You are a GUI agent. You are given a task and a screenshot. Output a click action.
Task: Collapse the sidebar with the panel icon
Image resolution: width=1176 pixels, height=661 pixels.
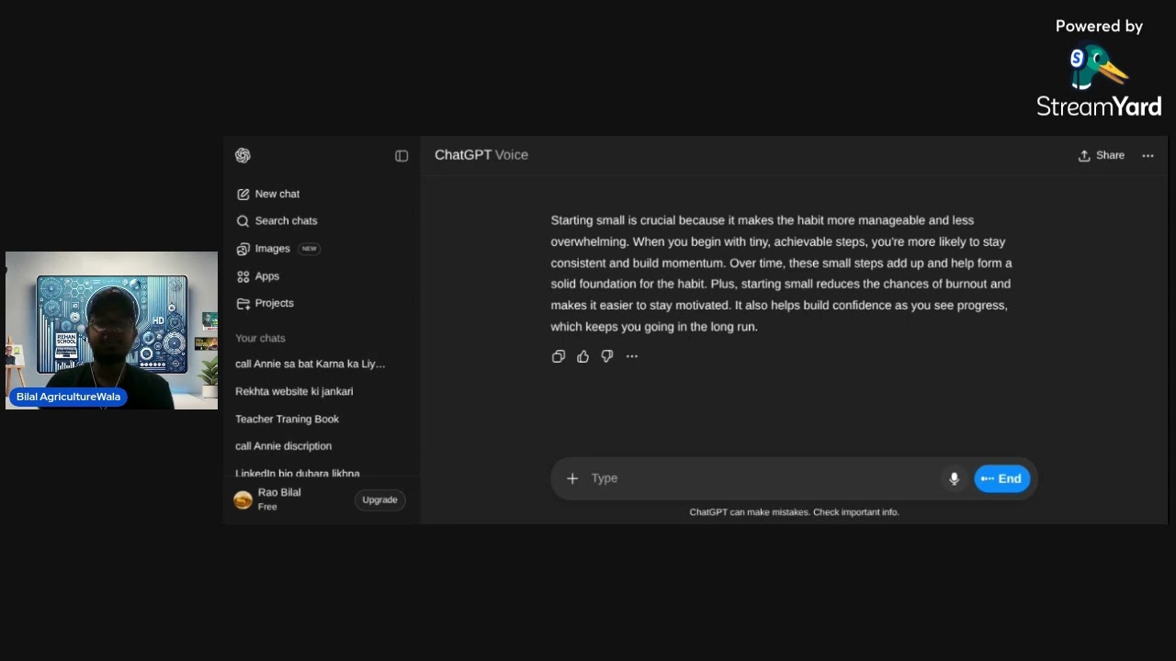point(401,156)
